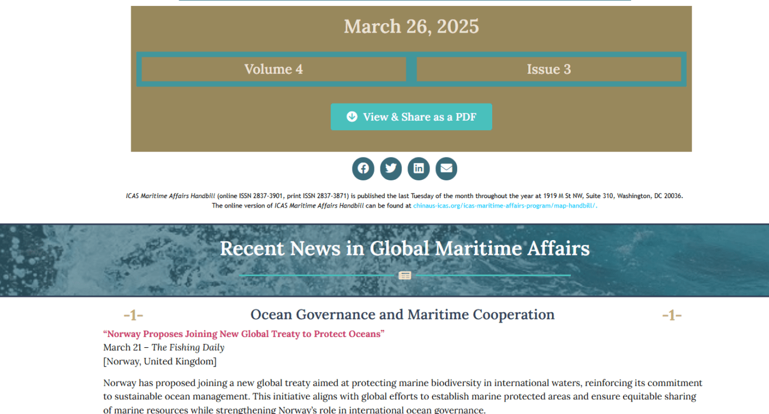Click the [Norway, United Kingdom] tag line

160,361
